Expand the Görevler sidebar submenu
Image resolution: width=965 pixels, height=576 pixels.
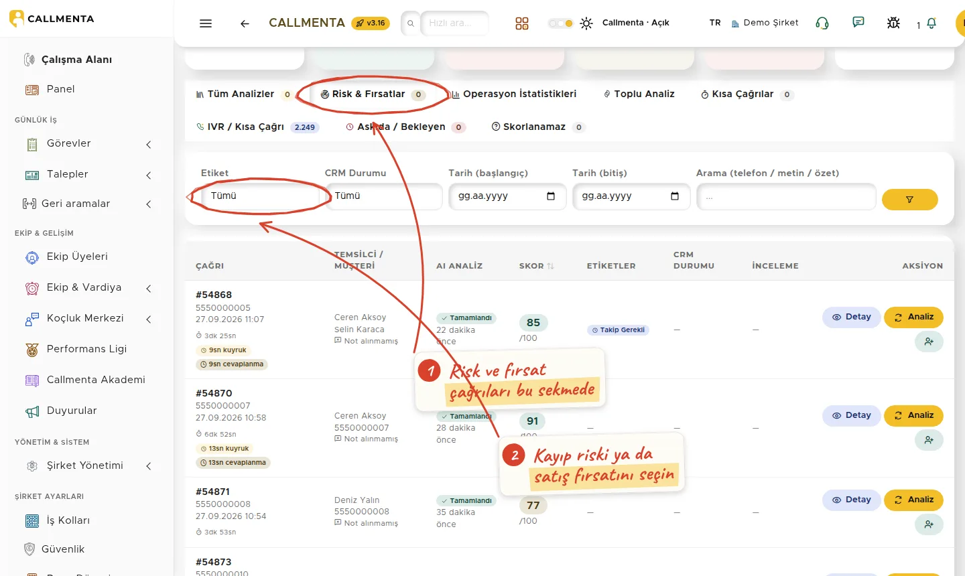[149, 144]
